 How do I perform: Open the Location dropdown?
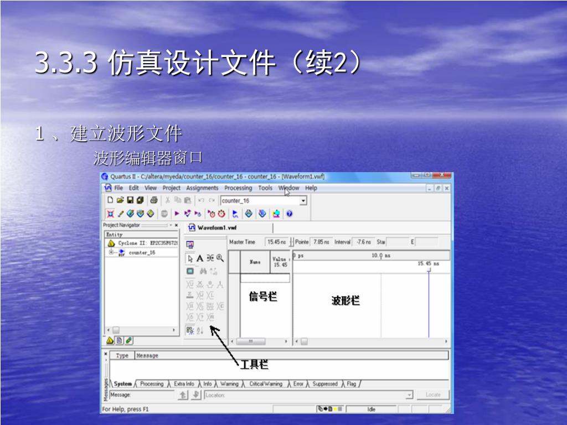409,395
